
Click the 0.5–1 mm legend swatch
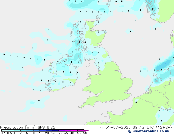pyautogui.click(x=11, y=130)
